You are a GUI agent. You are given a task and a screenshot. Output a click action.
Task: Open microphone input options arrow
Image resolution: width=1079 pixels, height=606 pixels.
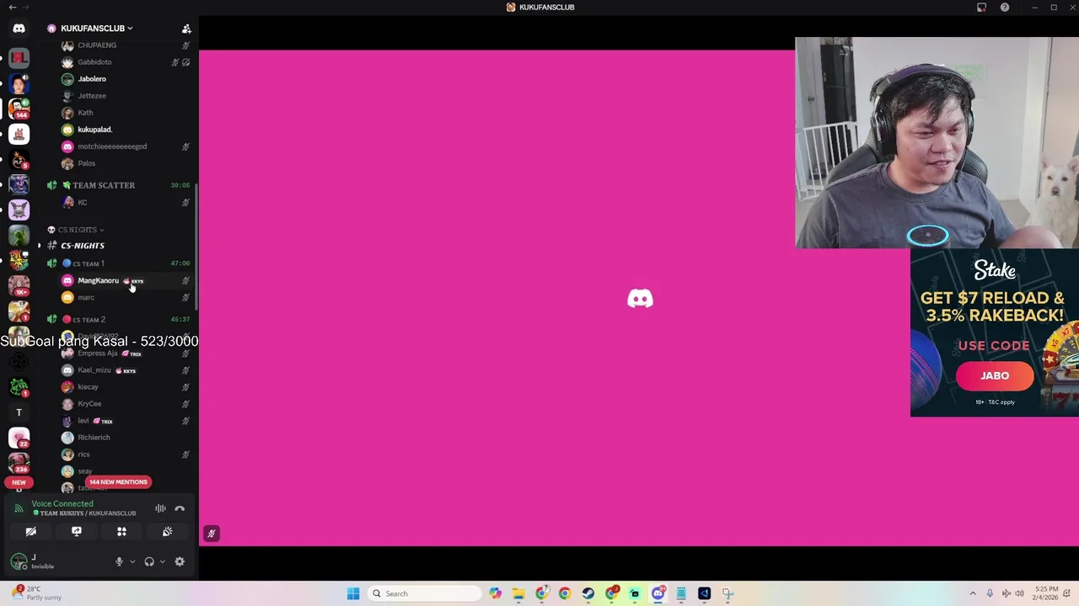(x=132, y=561)
